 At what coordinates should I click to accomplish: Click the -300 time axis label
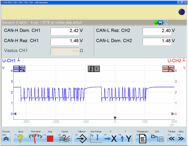(x=26, y=122)
